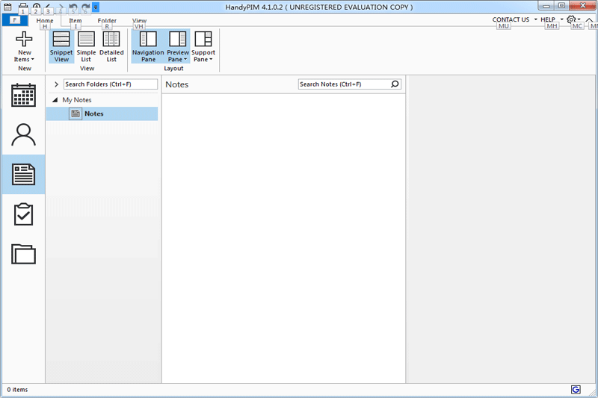Click the Search Notes input field
Viewport: 598px width, 398px height.
coord(344,84)
